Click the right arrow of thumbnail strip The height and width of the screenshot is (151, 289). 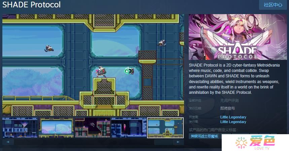point(178,142)
